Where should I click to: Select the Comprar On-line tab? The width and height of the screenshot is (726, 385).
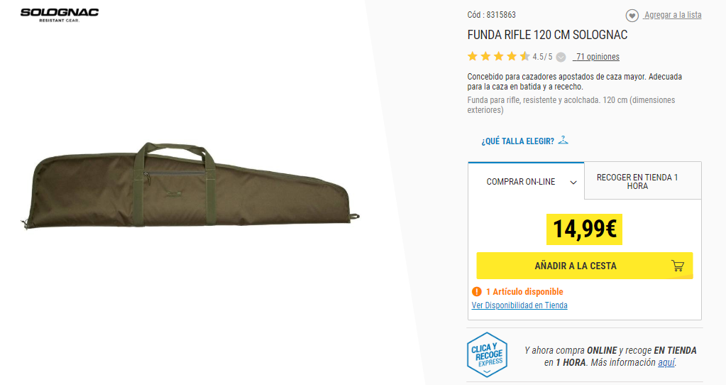click(x=520, y=182)
